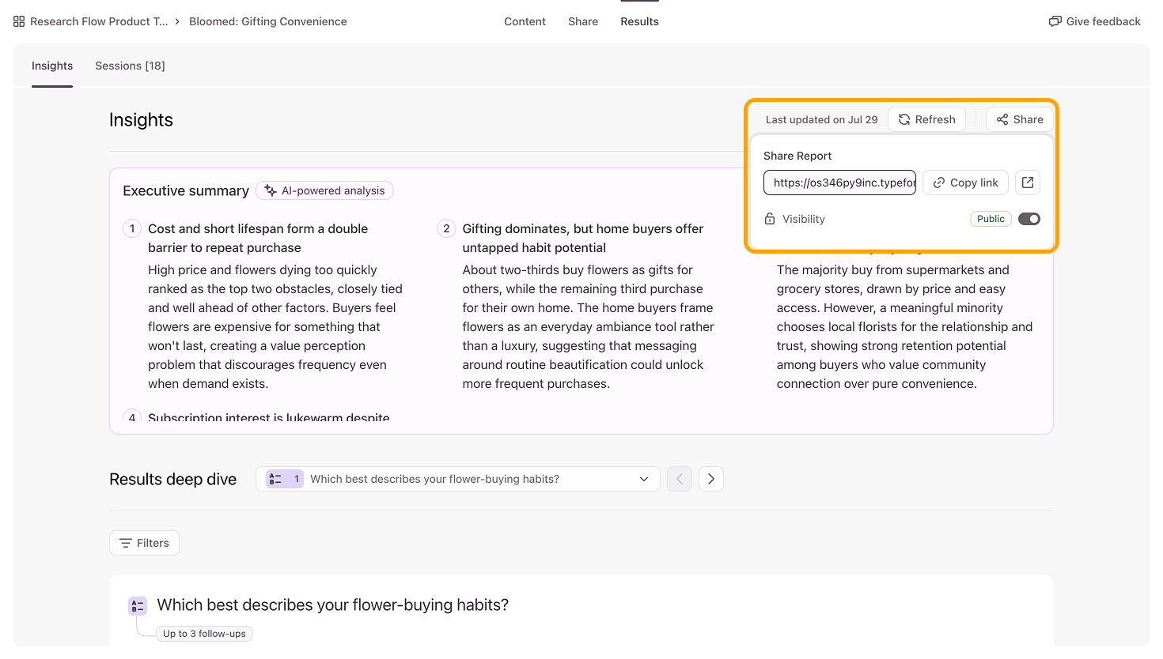Switch to the Content tab
The width and height of the screenshot is (1163, 659).
point(525,21)
